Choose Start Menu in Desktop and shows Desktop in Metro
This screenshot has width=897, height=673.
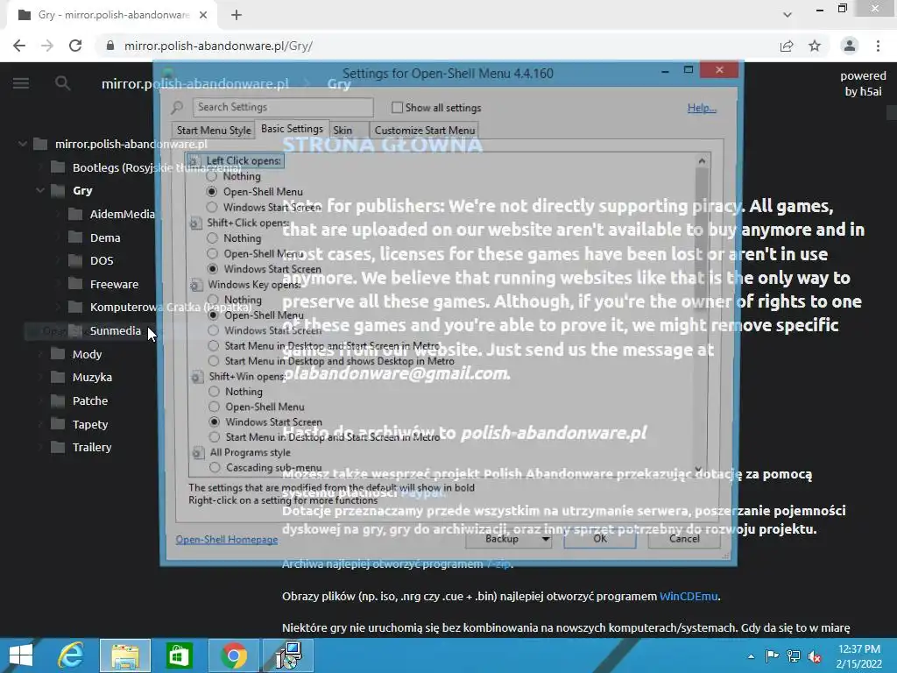pos(214,361)
